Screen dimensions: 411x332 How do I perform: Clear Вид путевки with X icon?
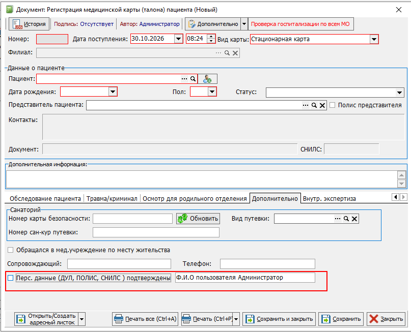[x=354, y=219]
